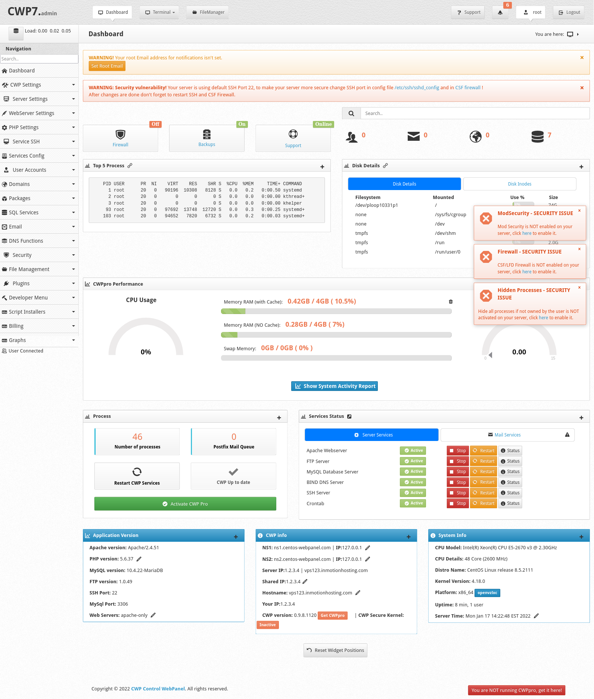Edit PHP version with pencil icon
Screen dimensions: 594x699
tap(139, 559)
